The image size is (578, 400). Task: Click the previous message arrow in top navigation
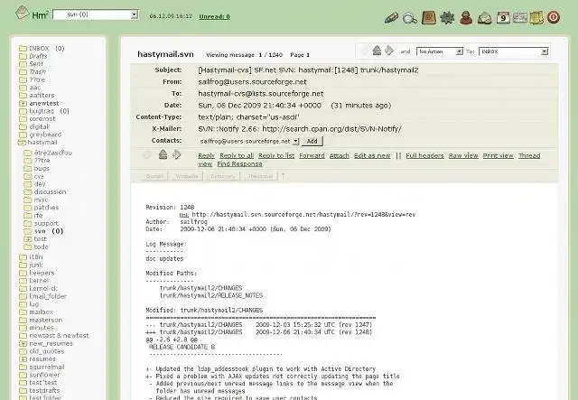coord(364,51)
